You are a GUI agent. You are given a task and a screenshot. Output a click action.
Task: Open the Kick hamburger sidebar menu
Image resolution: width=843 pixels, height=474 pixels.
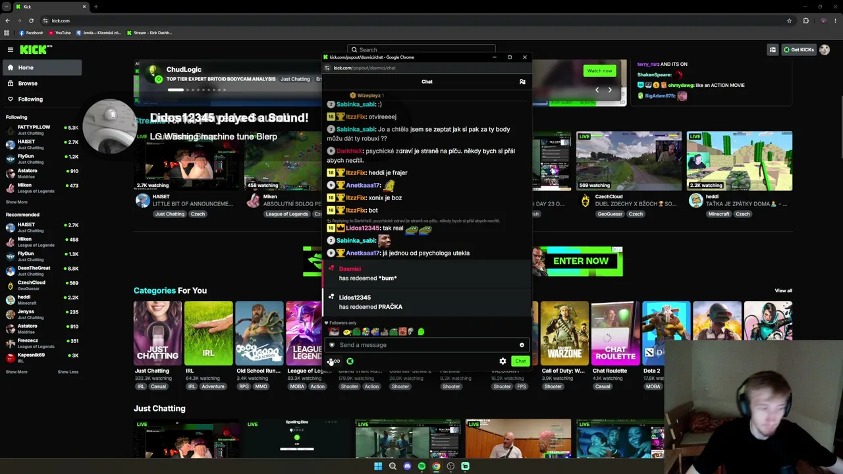[x=11, y=49]
